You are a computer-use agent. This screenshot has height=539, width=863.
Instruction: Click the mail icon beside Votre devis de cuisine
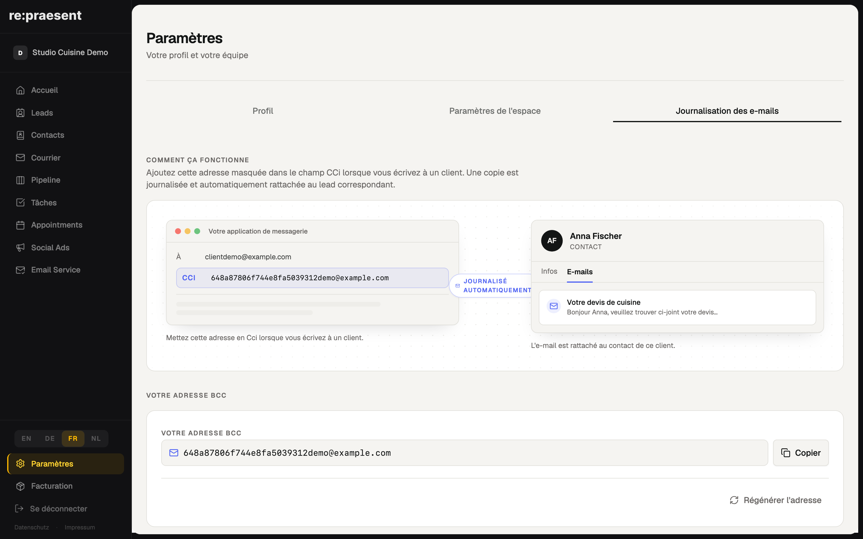pos(553,306)
